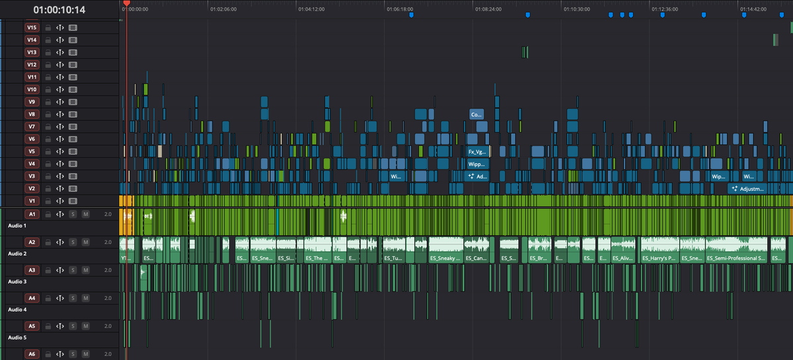This screenshot has height=360, width=793.
Task: Disable video track V7 filmstrip toggle
Action: point(73,126)
